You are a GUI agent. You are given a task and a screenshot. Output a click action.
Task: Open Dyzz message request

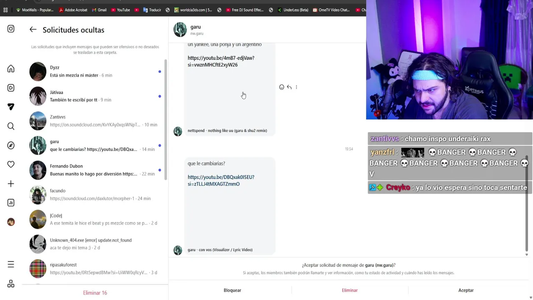(x=95, y=71)
